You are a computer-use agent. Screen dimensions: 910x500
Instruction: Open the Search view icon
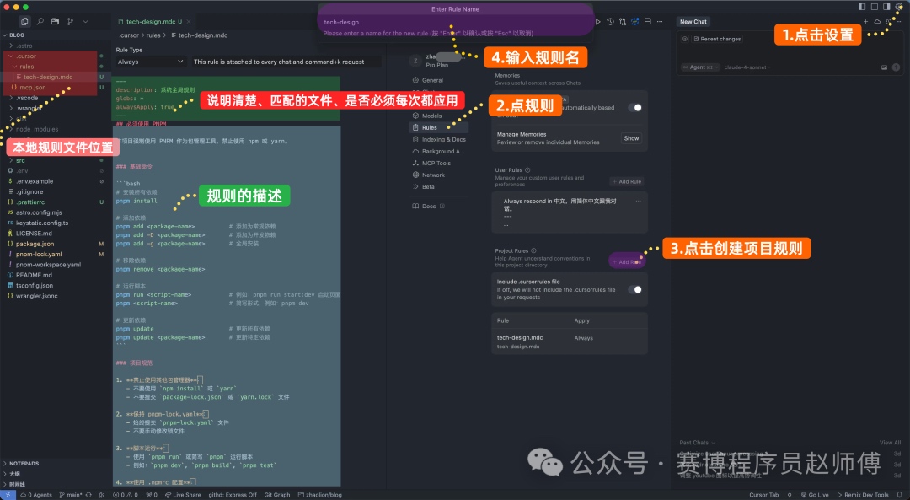click(40, 21)
